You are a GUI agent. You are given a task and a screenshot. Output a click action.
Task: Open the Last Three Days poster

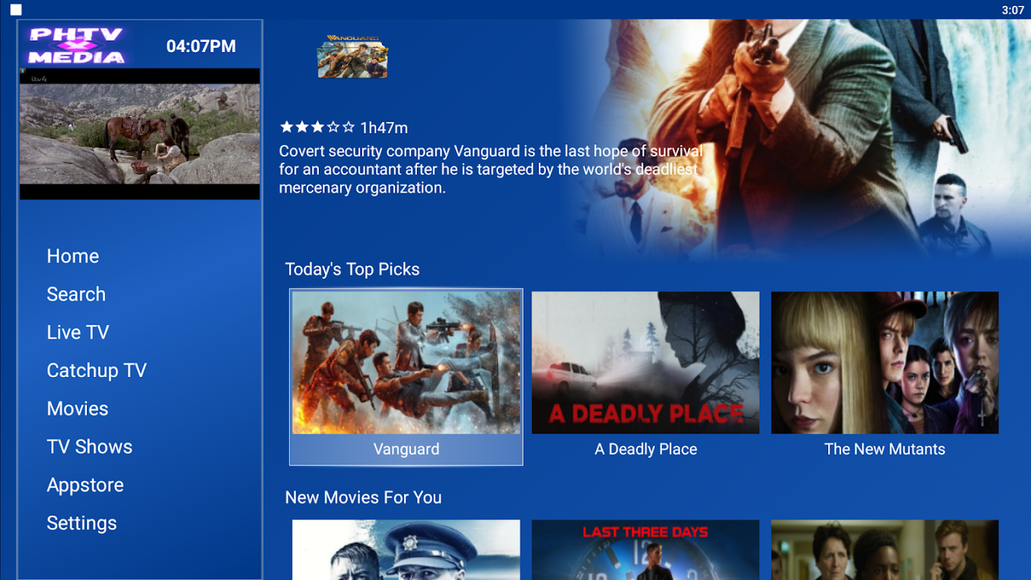(645, 550)
